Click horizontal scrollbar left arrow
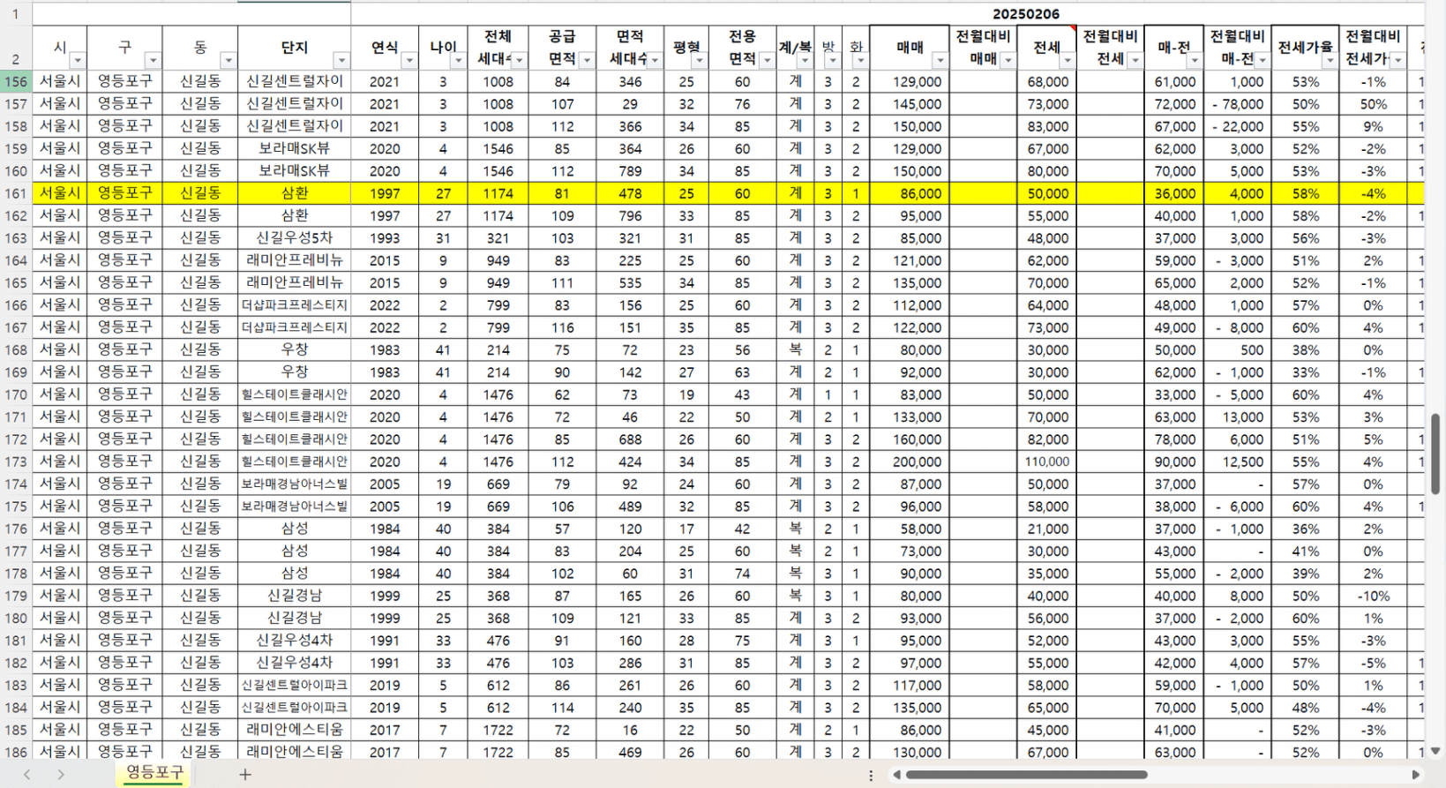1446x788 pixels. pos(896,775)
